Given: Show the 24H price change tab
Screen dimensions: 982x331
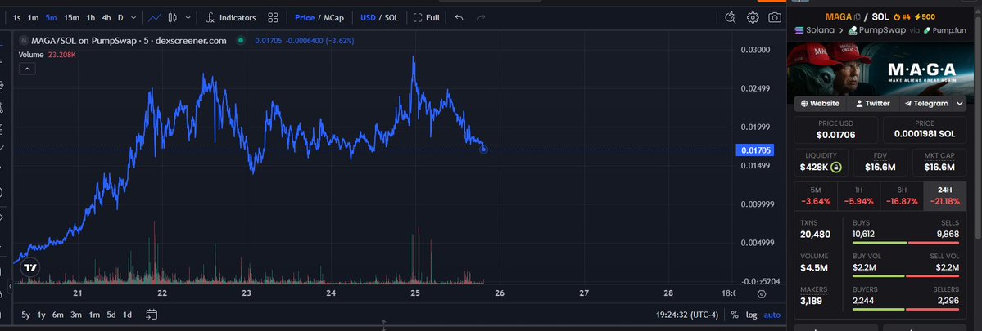Looking at the screenshot, I should 944,195.
